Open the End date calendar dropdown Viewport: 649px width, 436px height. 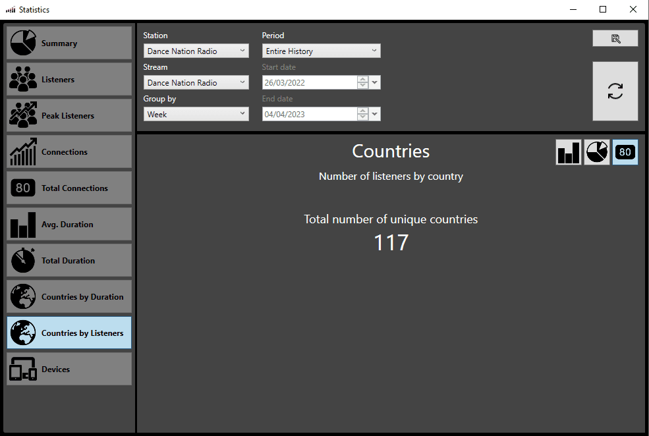pyautogui.click(x=375, y=114)
